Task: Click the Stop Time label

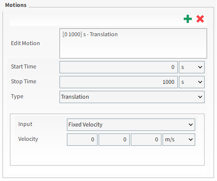Action: (24, 81)
